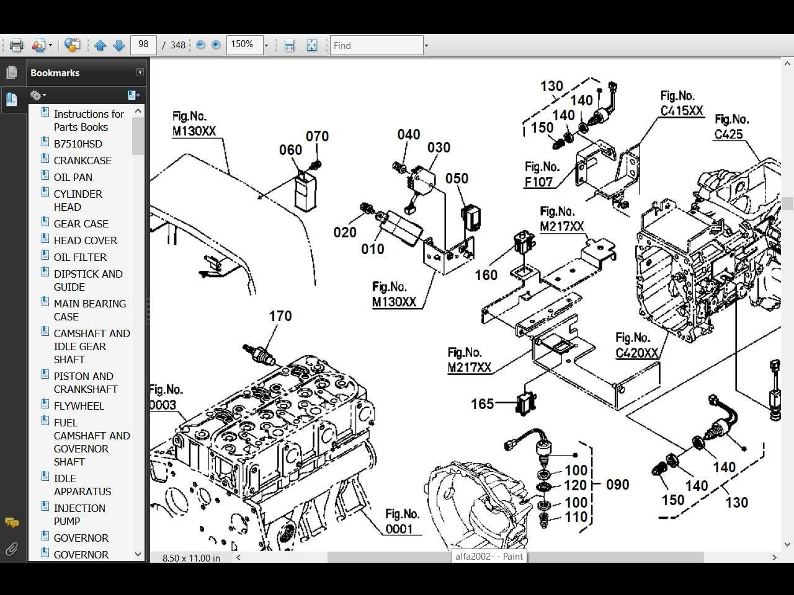Jump to the OIL FILTER bookmark

click(x=81, y=257)
